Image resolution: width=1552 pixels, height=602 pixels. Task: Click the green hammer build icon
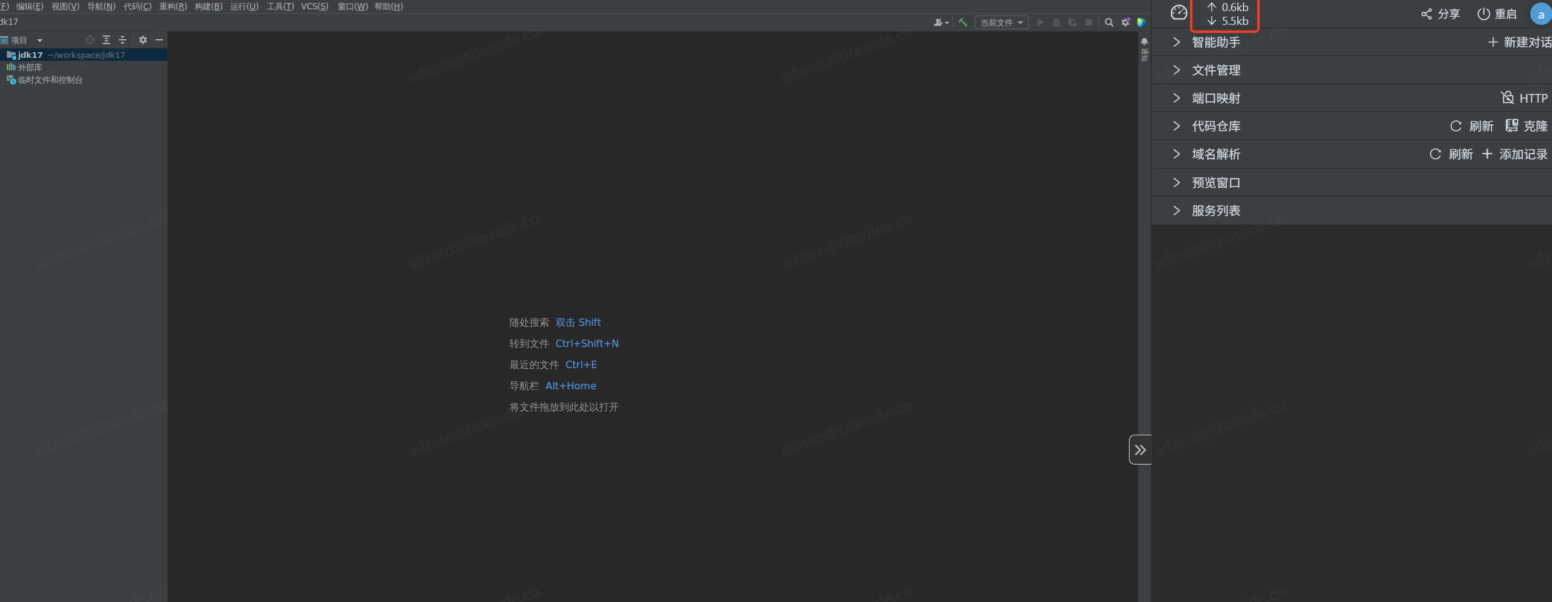pos(962,22)
